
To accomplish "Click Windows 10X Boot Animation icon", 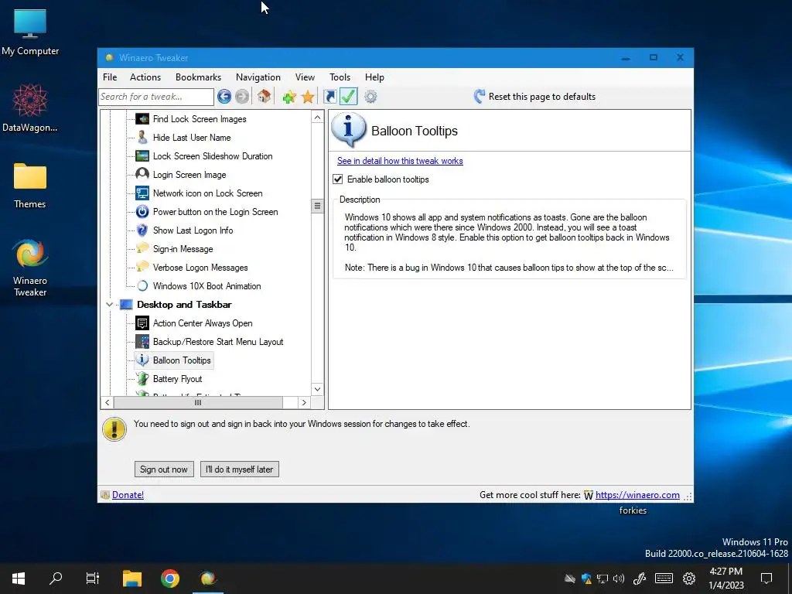I will pos(142,286).
